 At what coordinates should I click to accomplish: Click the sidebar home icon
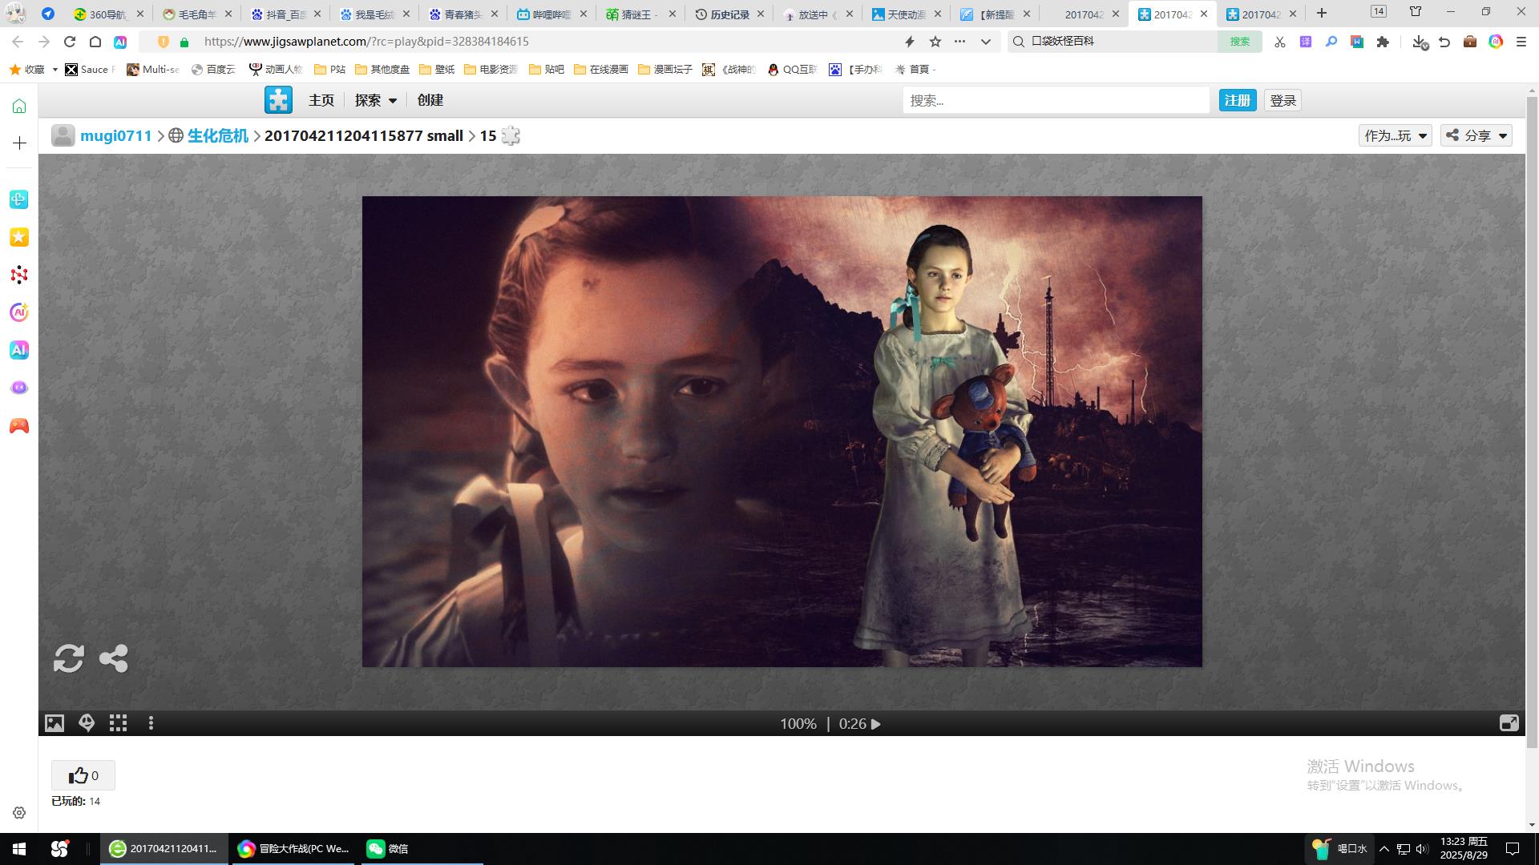(x=19, y=106)
